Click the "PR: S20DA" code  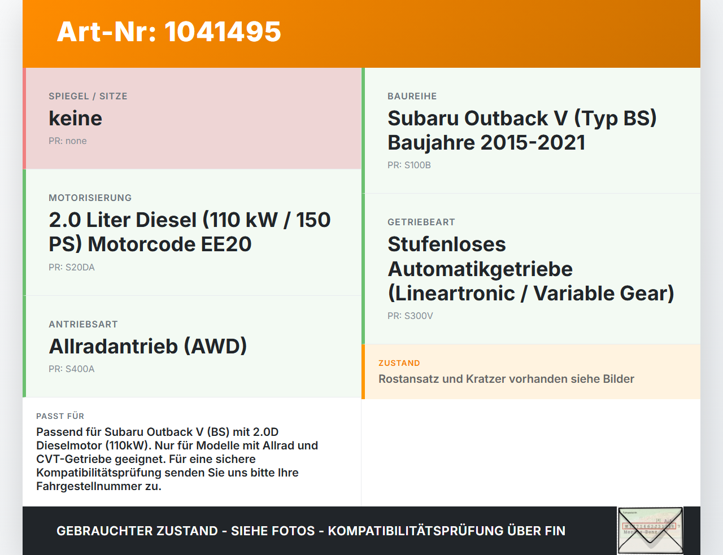[x=72, y=268]
